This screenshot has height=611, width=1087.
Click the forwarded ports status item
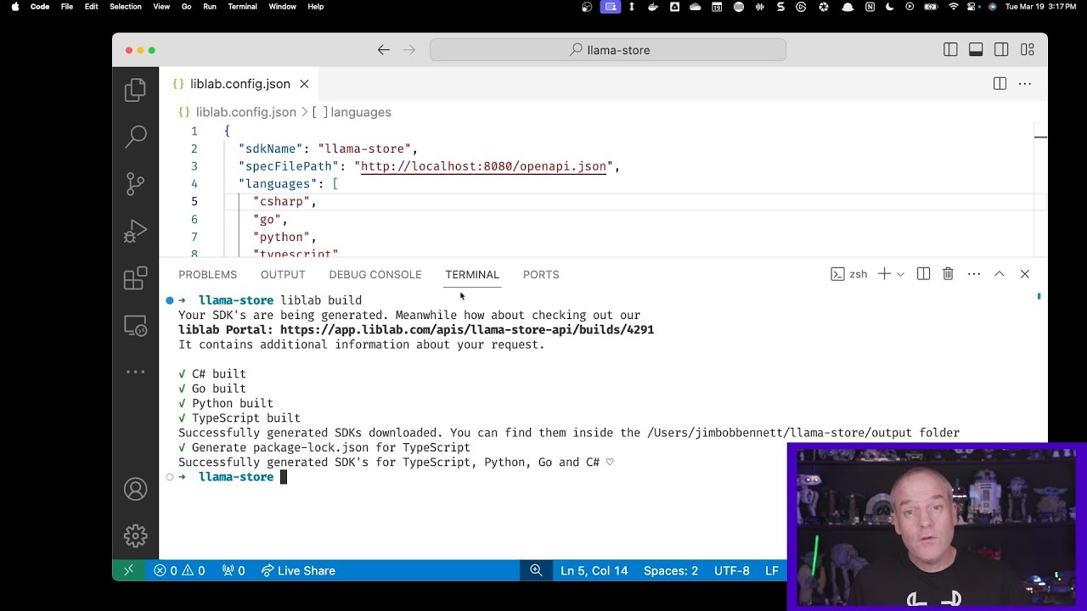coord(234,571)
